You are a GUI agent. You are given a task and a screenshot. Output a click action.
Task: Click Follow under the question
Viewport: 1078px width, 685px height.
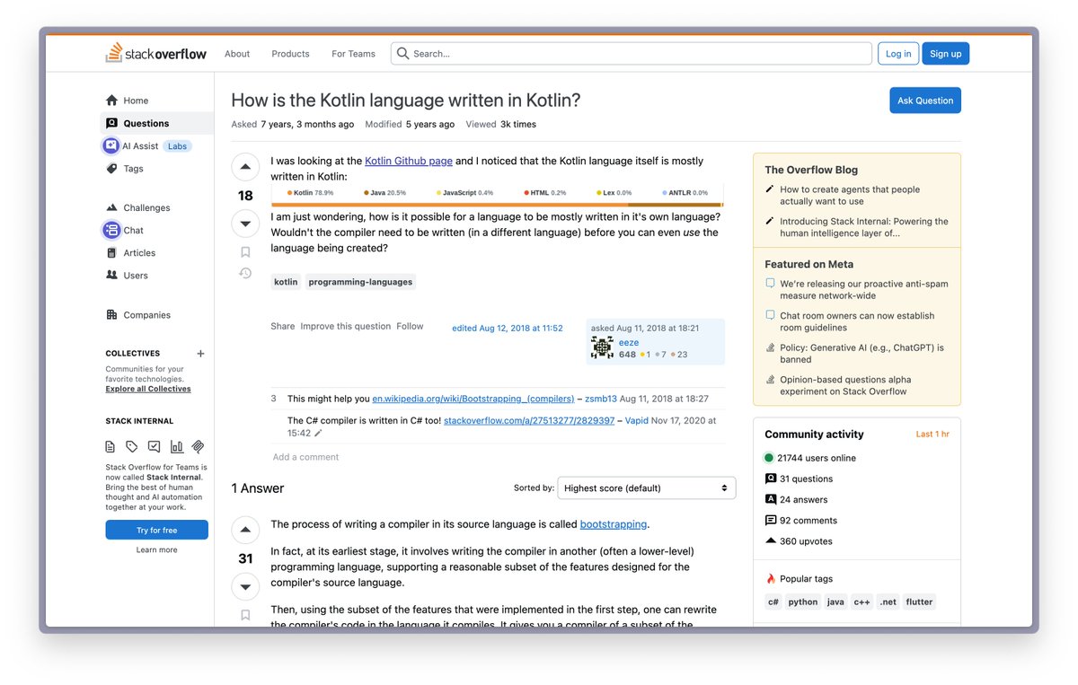(410, 326)
